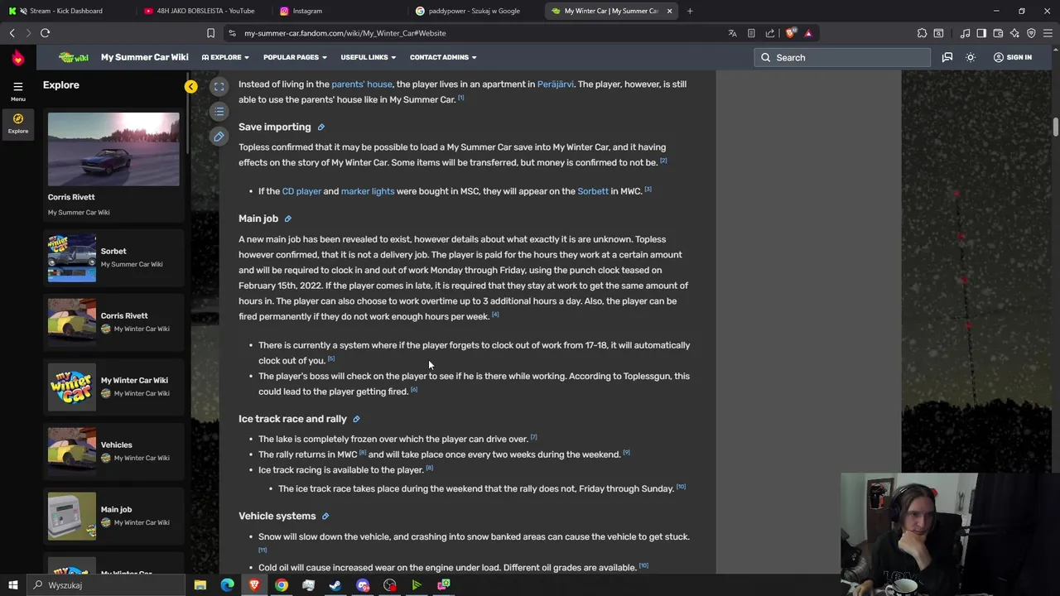
Task: Open the Vehicles page card
Action: tap(113, 451)
